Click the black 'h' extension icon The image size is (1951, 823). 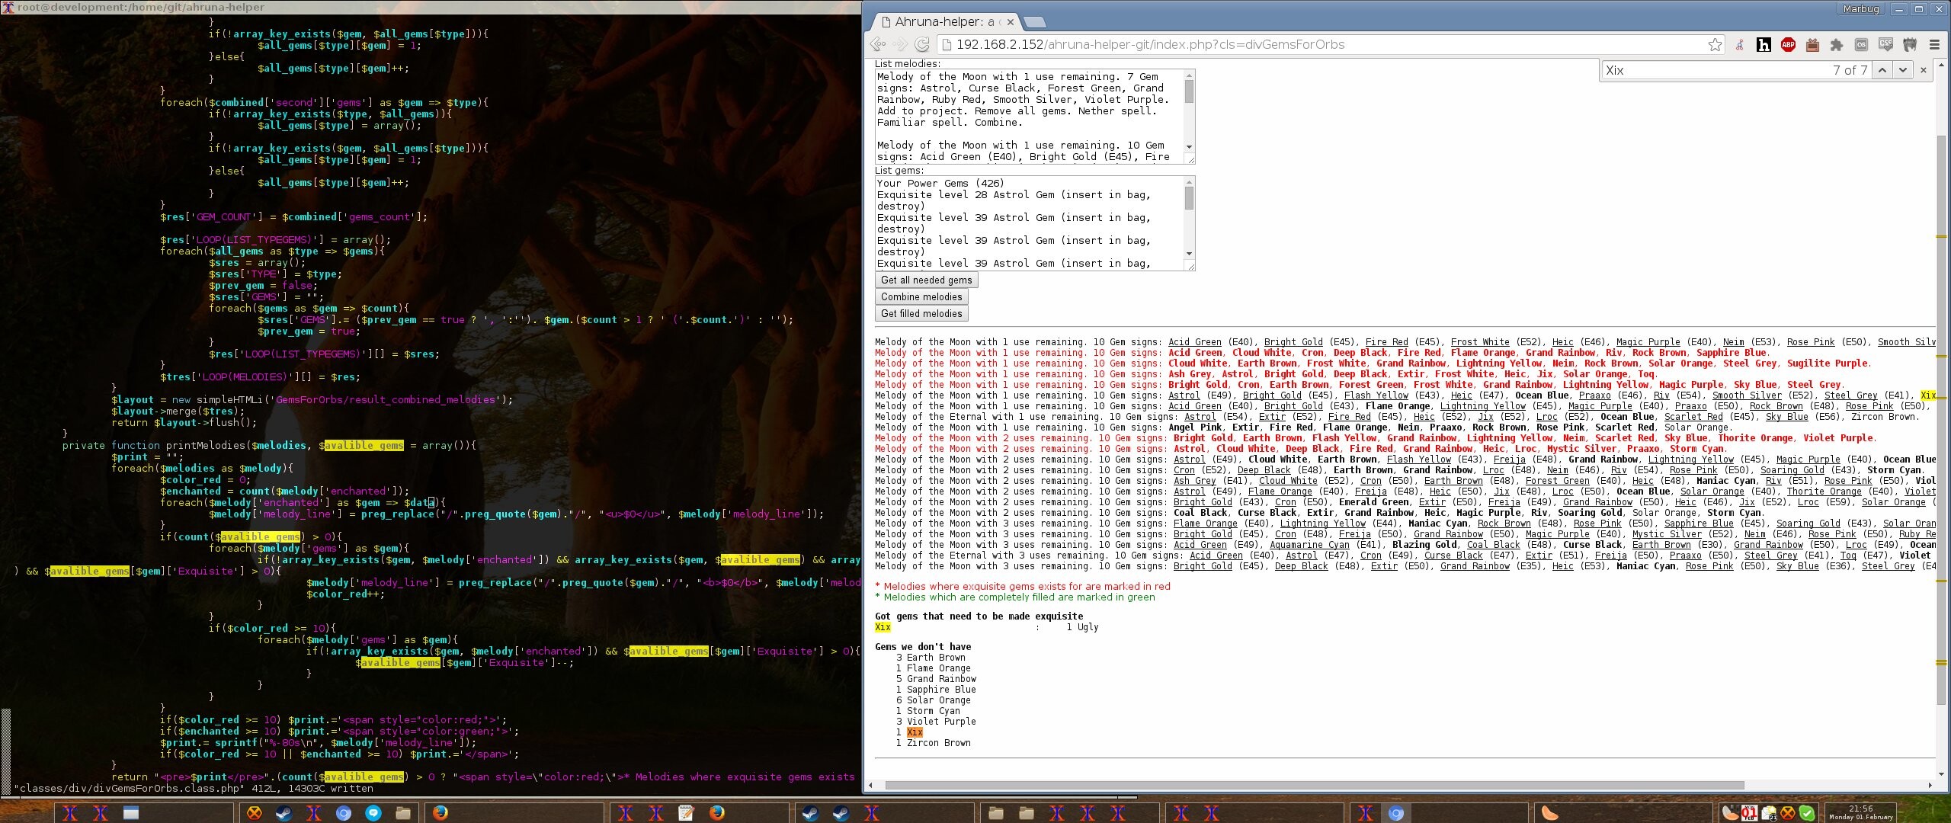(x=1764, y=45)
